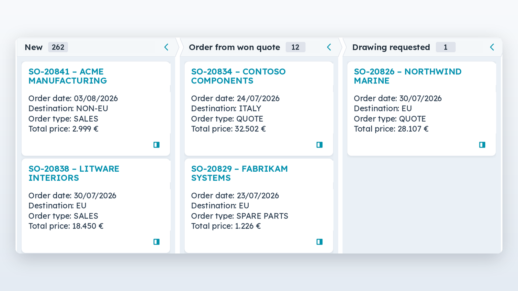The height and width of the screenshot is (291, 518).
Task: Click Destination: EU on LITWARE card
Action: [x=57, y=206]
